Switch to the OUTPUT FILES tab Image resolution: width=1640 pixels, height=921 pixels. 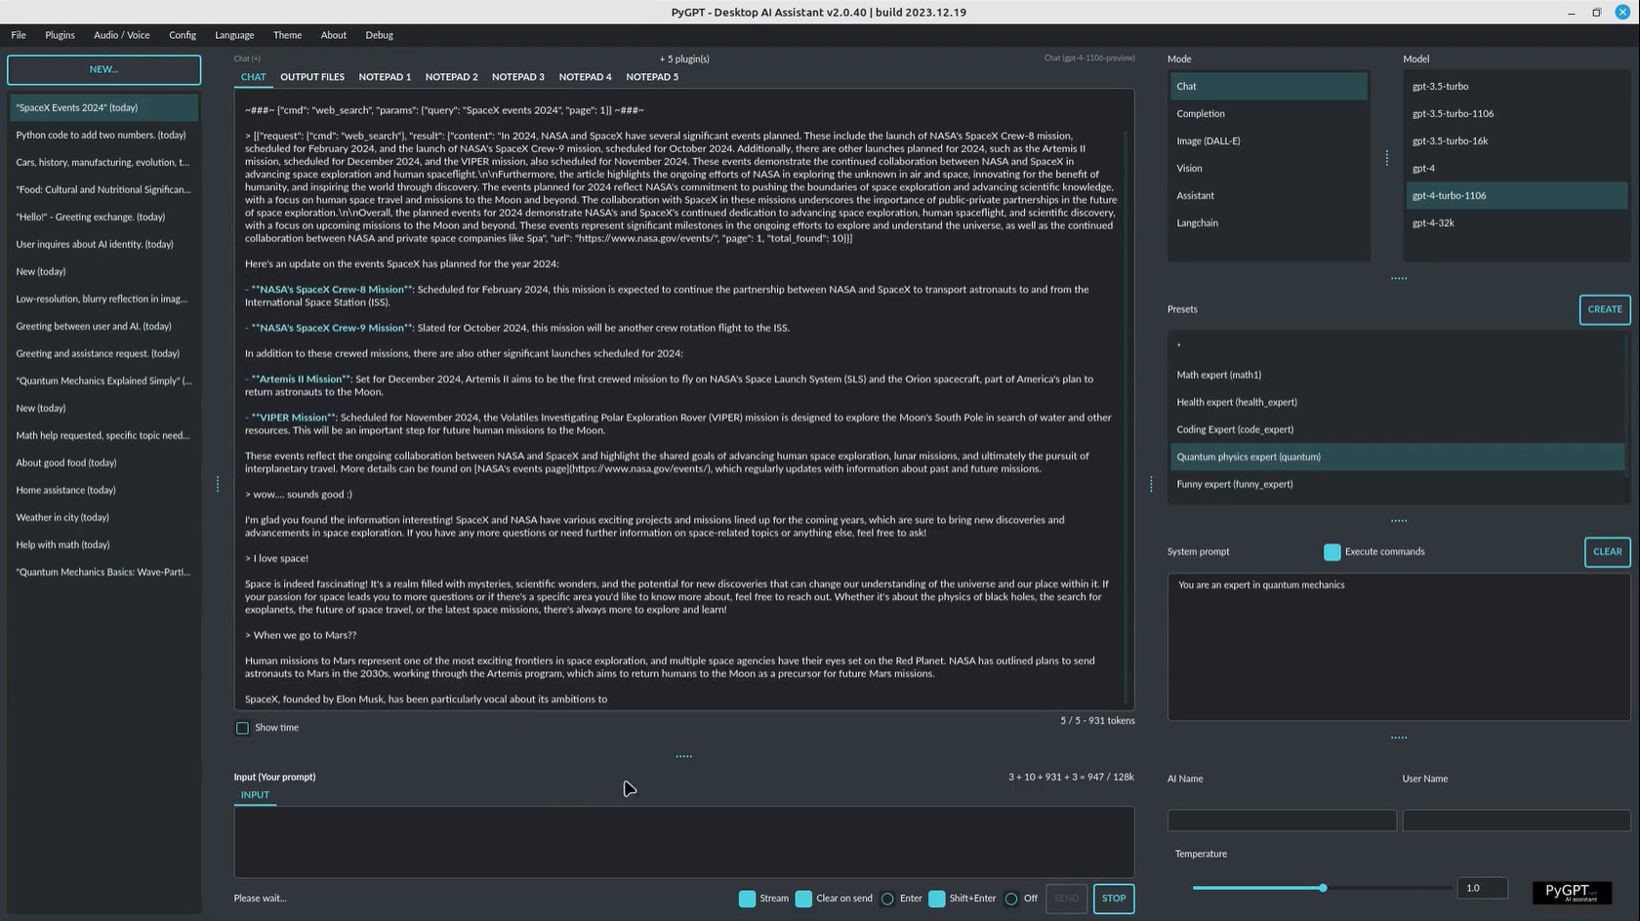(312, 77)
